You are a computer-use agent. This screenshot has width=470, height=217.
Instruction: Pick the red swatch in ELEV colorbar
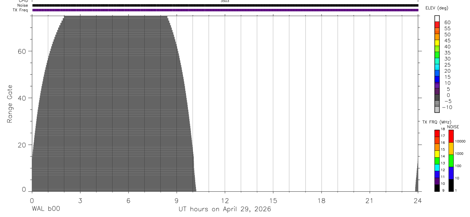click(437, 24)
